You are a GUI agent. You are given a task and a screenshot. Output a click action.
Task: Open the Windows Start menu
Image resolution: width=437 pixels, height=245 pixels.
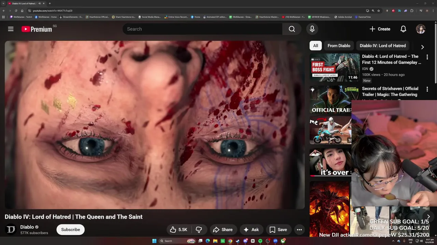click(x=154, y=241)
